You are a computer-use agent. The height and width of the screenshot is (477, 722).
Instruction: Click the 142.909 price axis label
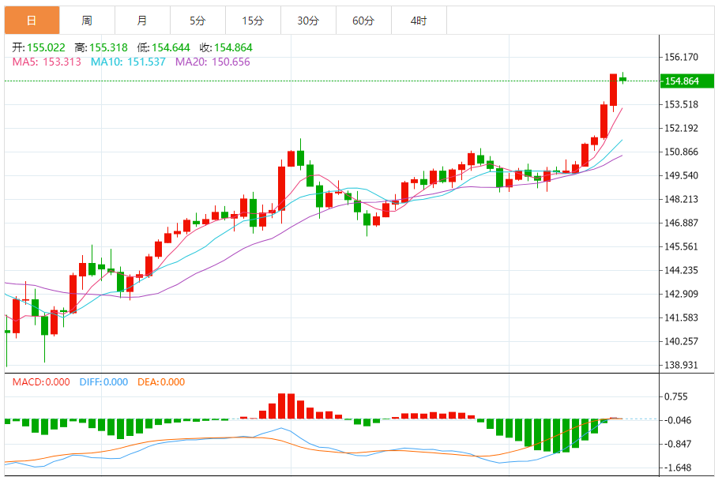tap(681, 294)
